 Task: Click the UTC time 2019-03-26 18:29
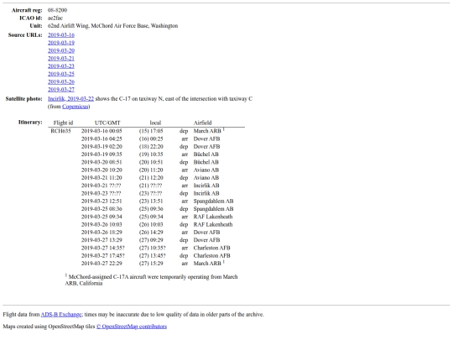tap(102, 233)
